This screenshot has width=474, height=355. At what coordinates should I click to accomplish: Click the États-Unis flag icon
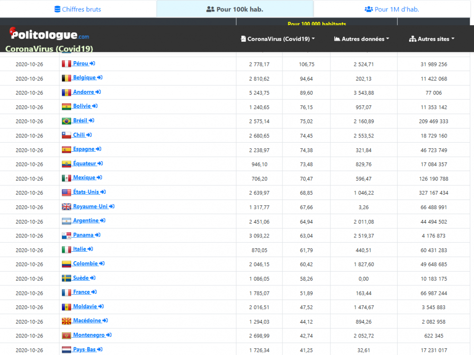point(66,192)
